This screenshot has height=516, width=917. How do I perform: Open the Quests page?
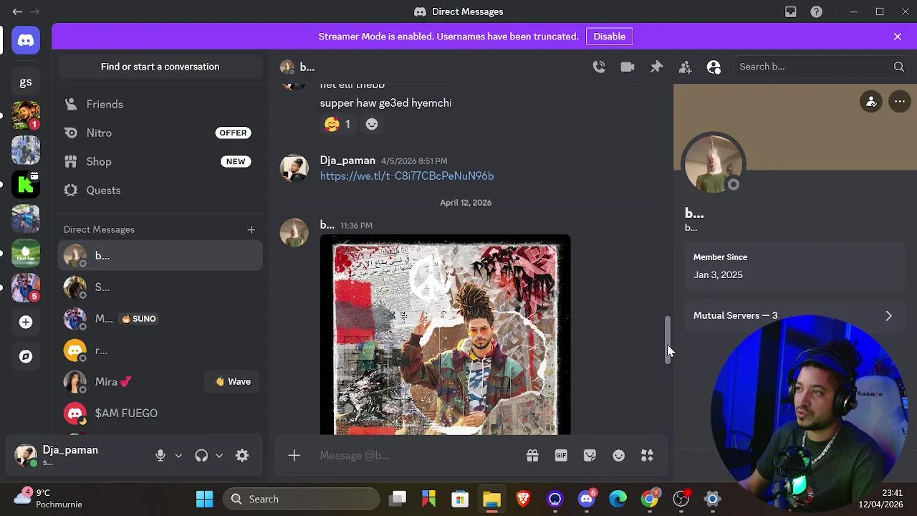(160, 190)
